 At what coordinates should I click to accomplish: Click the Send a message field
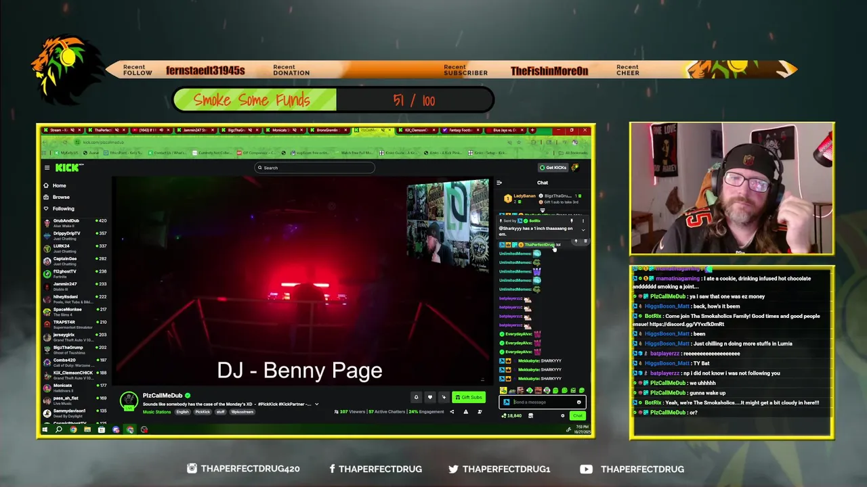pos(543,402)
